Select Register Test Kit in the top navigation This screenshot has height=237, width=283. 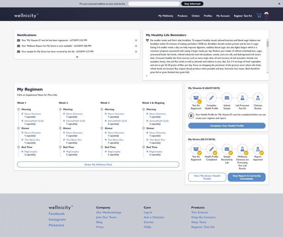pos(243,16)
